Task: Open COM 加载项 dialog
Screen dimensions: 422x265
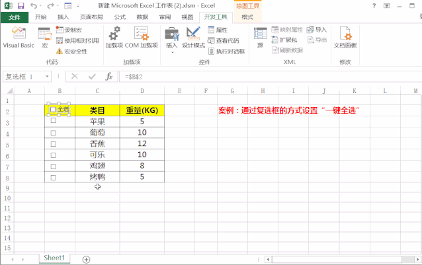Action: (x=141, y=37)
